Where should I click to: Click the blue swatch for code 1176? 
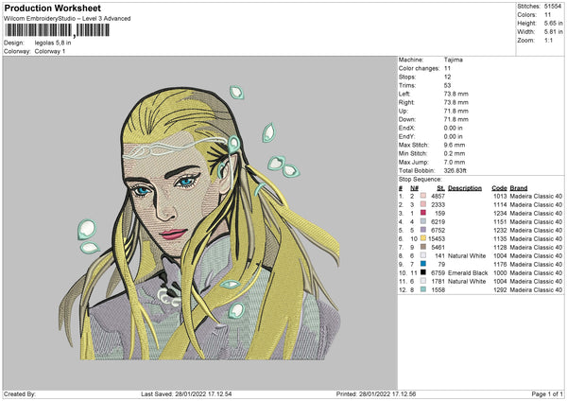423,264
